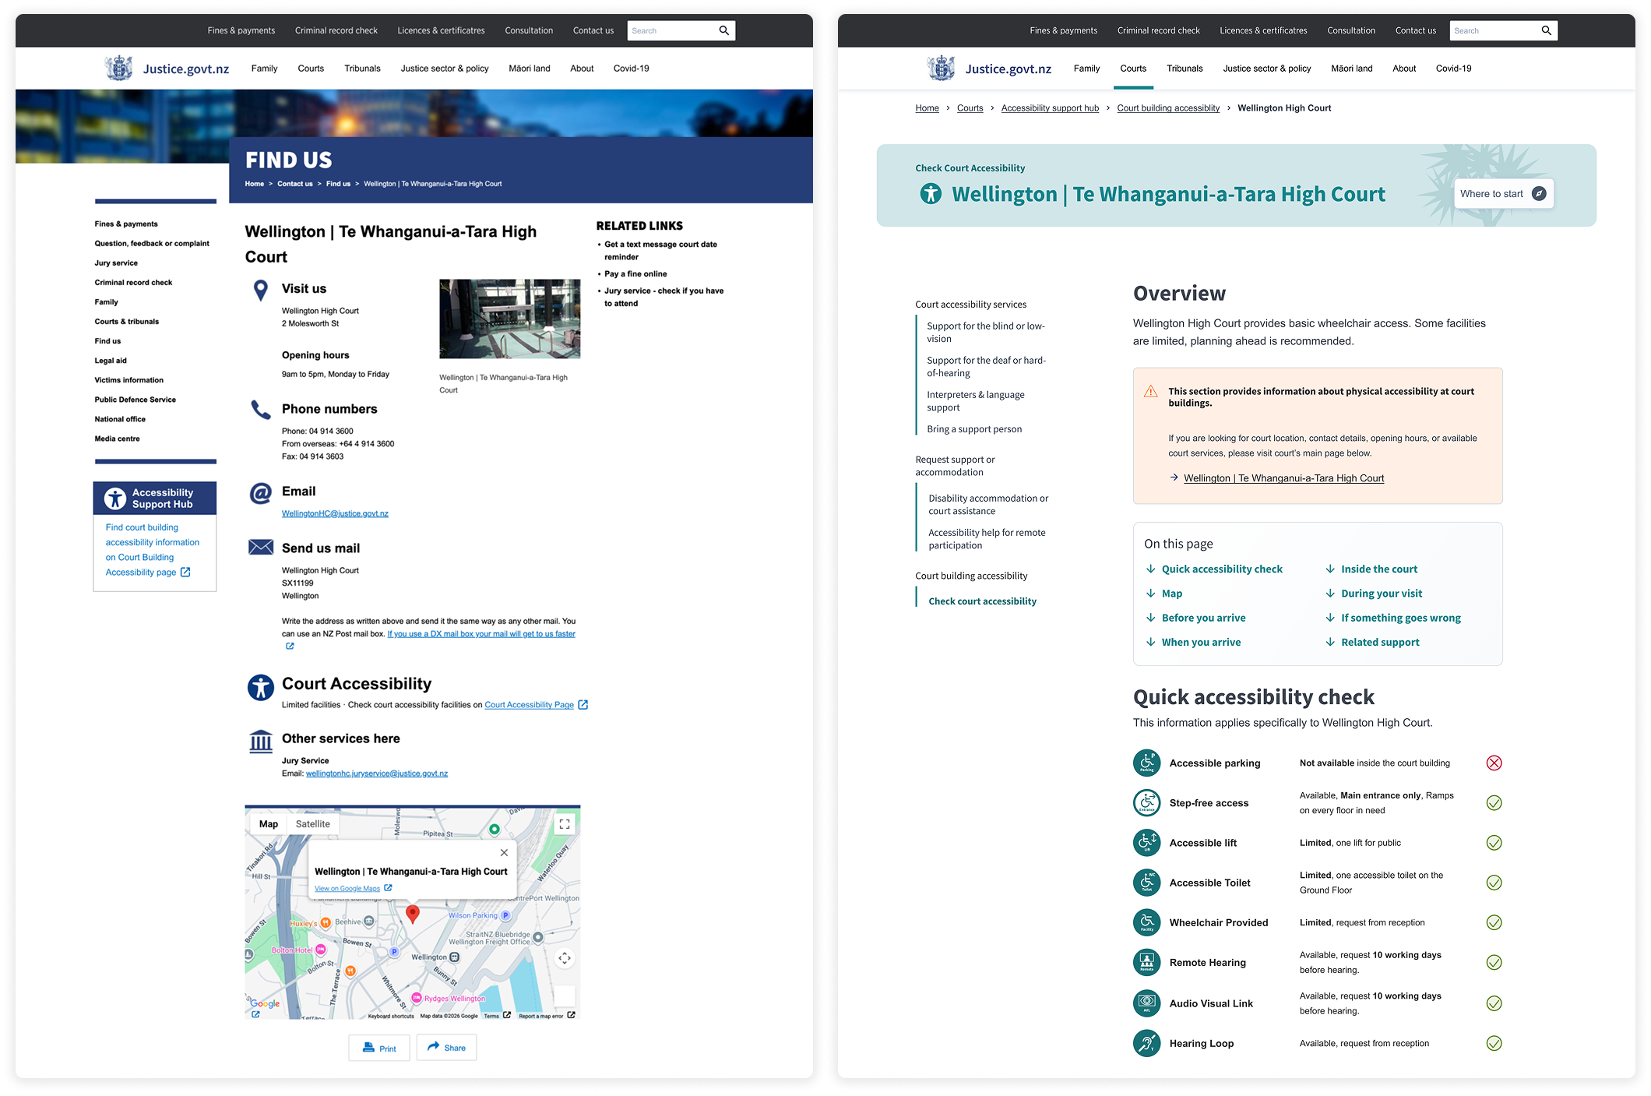Open Where to start button
The width and height of the screenshot is (1651, 1096).
[1503, 194]
